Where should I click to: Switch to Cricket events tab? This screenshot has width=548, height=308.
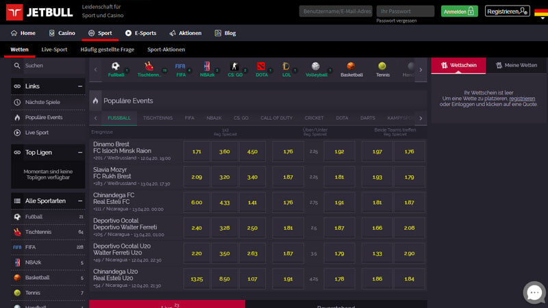314,118
